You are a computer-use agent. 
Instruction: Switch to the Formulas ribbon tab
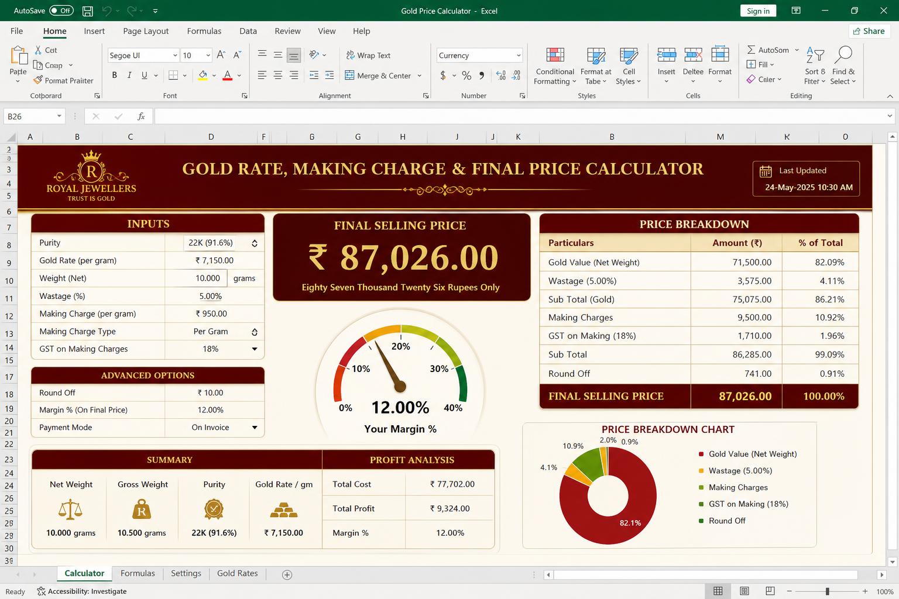click(204, 31)
